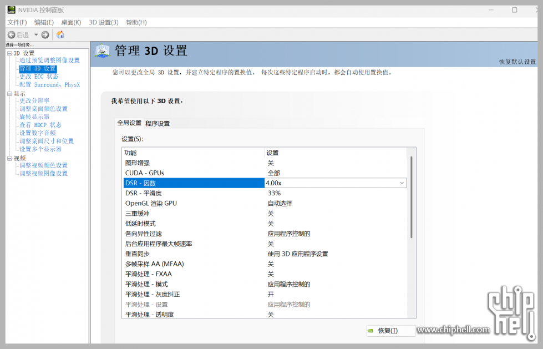Image resolution: width=543 pixels, height=349 pixels.
Task: Open 调整视频颜色设置 in sidebar
Action: click(x=43, y=165)
